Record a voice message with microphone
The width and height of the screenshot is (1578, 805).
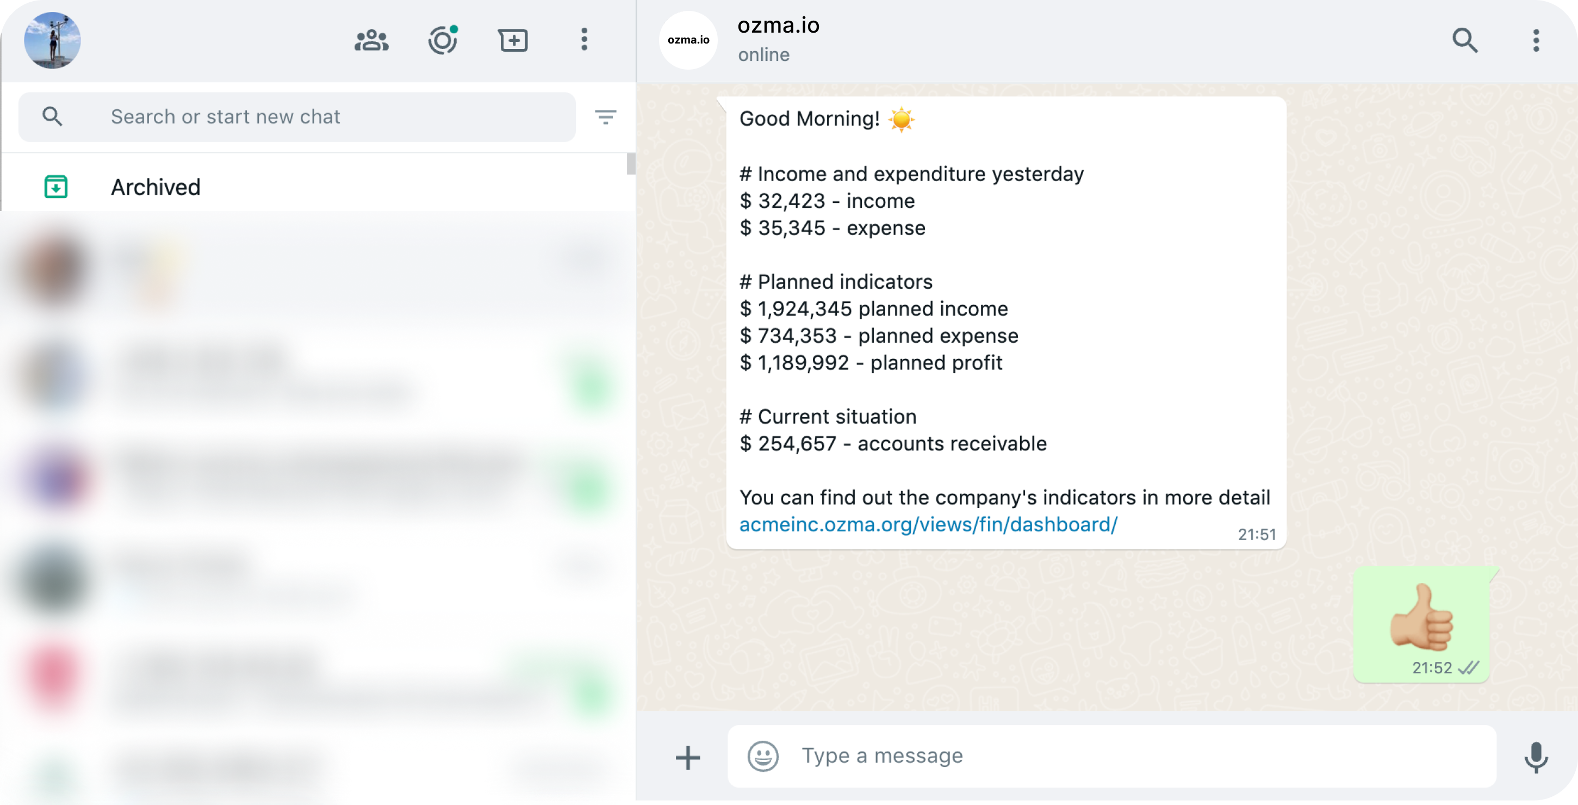(x=1536, y=757)
